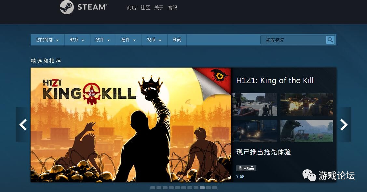This screenshot has height=192, width=367.
Task: Click the red H1Z1 corner badge icon
Action: coord(220,75)
